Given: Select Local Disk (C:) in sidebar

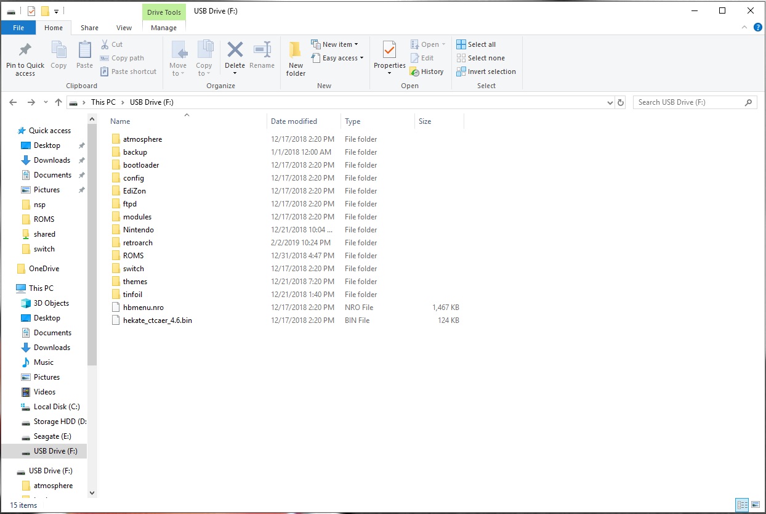Looking at the screenshot, I should pos(57,407).
